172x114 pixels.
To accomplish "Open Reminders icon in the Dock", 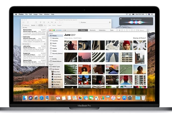I will coord(69,98).
